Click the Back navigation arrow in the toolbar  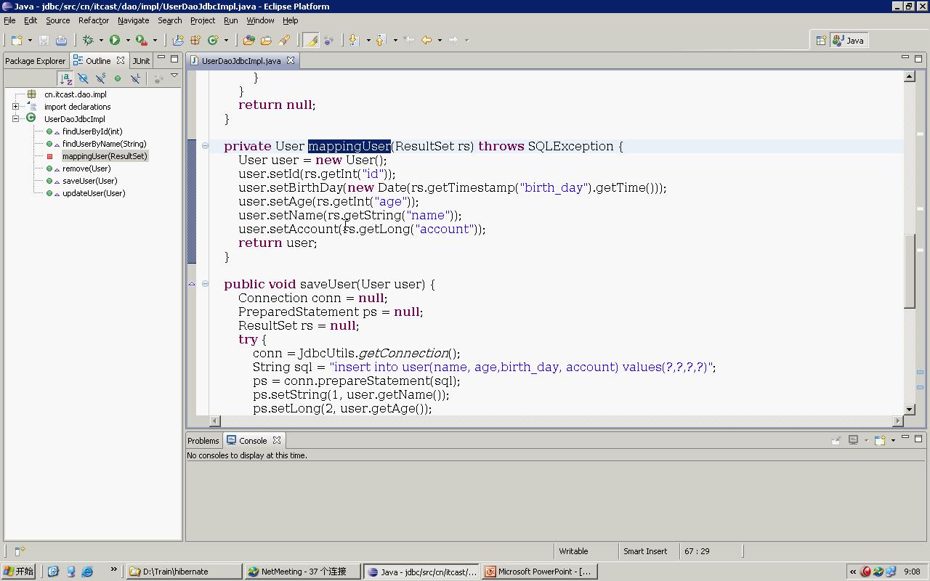[x=426, y=41]
